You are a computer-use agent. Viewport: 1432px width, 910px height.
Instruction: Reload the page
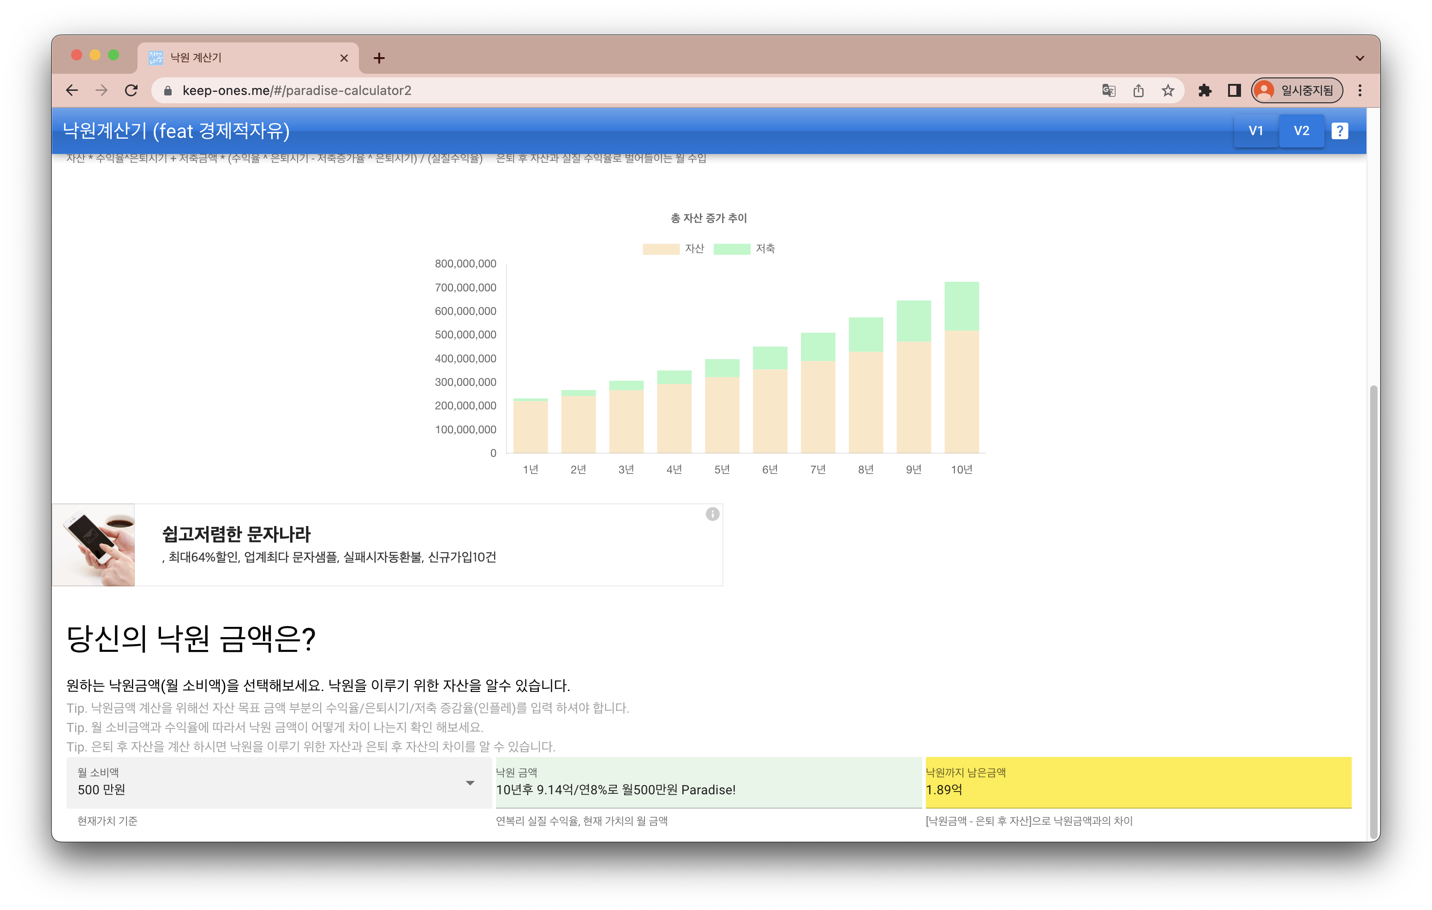pyautogui.click(x=132, y=90)
